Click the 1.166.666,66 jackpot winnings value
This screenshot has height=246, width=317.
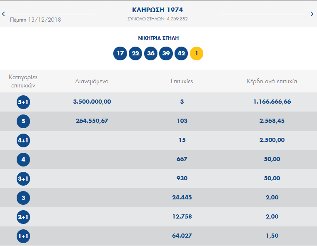272,102
